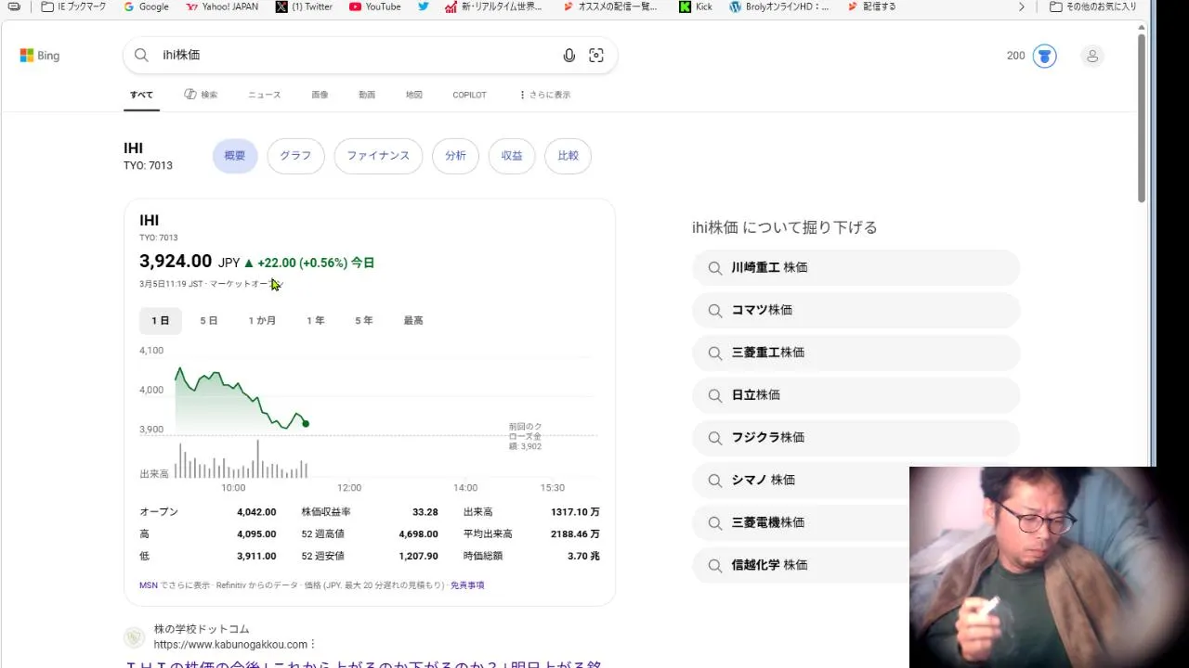Click 時価総額 value 3.70 兆
This screenshot has height=668, width=1189.
[x=583, y=557]
